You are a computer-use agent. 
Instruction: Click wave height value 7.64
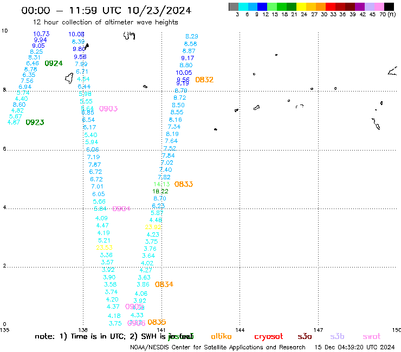[x=171, y=141]
